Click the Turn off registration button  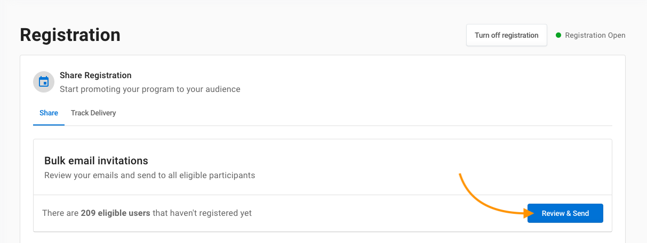click(x=506, y=35)
